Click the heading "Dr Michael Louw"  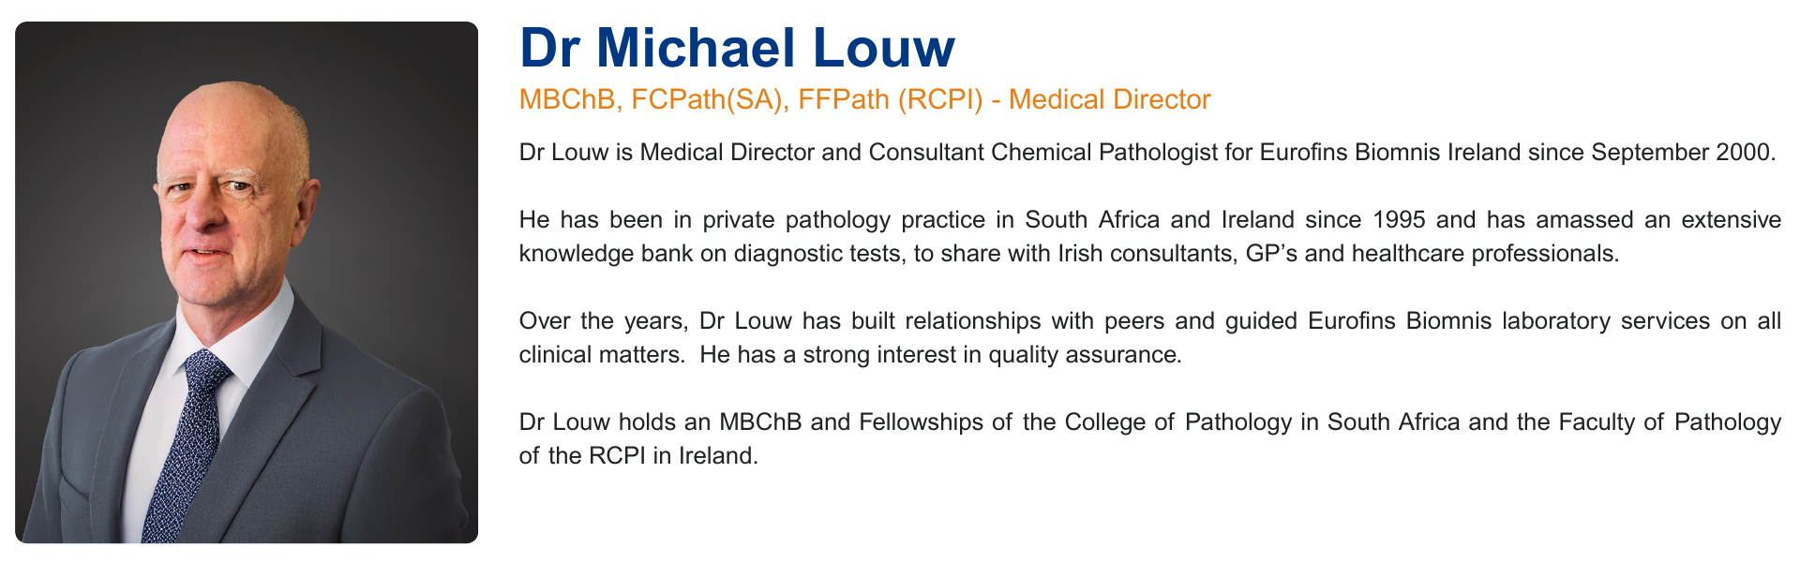point(737,48)
